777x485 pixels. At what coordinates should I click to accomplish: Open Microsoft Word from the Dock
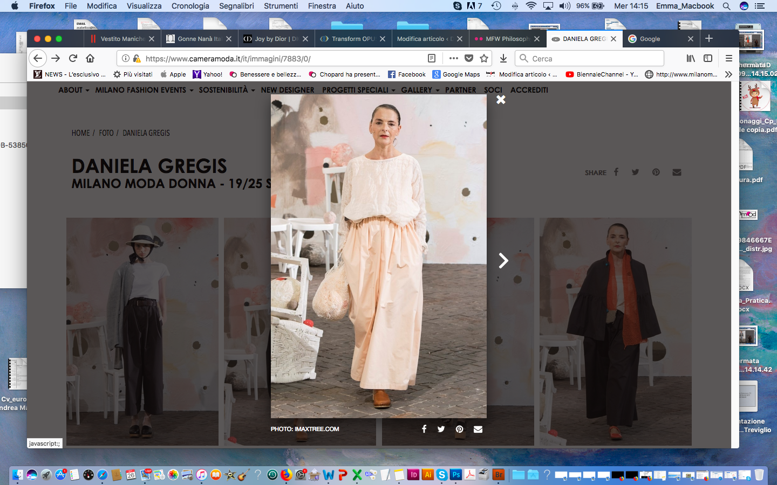click(x=328, y=475)
